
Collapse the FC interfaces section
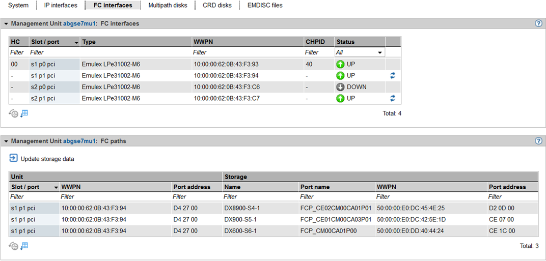point(6,24)
